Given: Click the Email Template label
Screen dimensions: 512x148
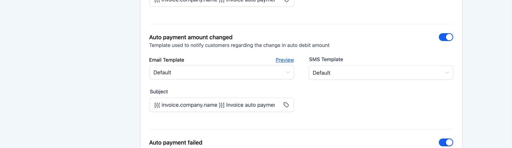Looking at the screenshot, I should point(166,60).
